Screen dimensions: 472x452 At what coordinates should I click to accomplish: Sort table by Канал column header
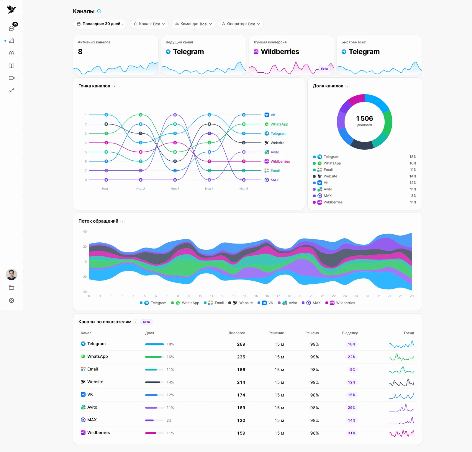pyautogui.click(x=86, y=333)
